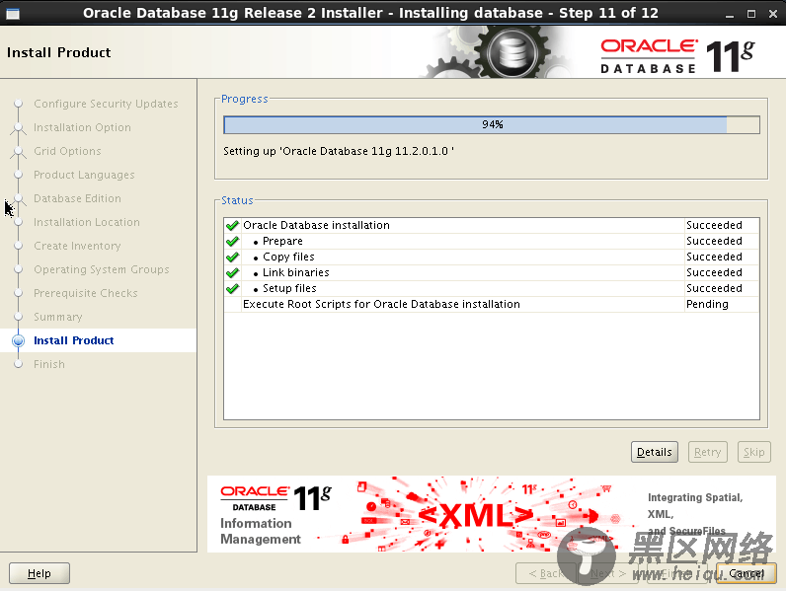
Task: Click the Retry button
Action: click(707, 452)
